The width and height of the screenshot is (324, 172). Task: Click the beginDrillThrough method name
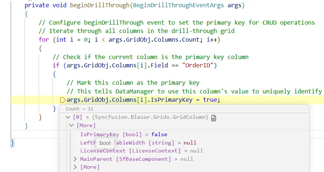point(100,5)
